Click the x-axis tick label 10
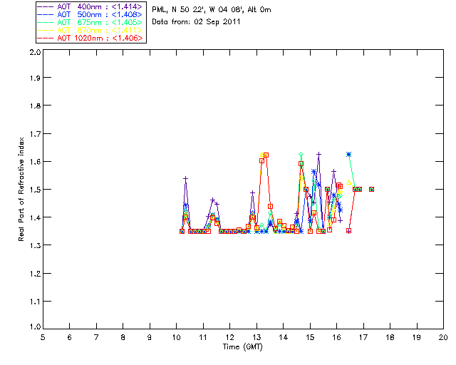 [176, 337]
